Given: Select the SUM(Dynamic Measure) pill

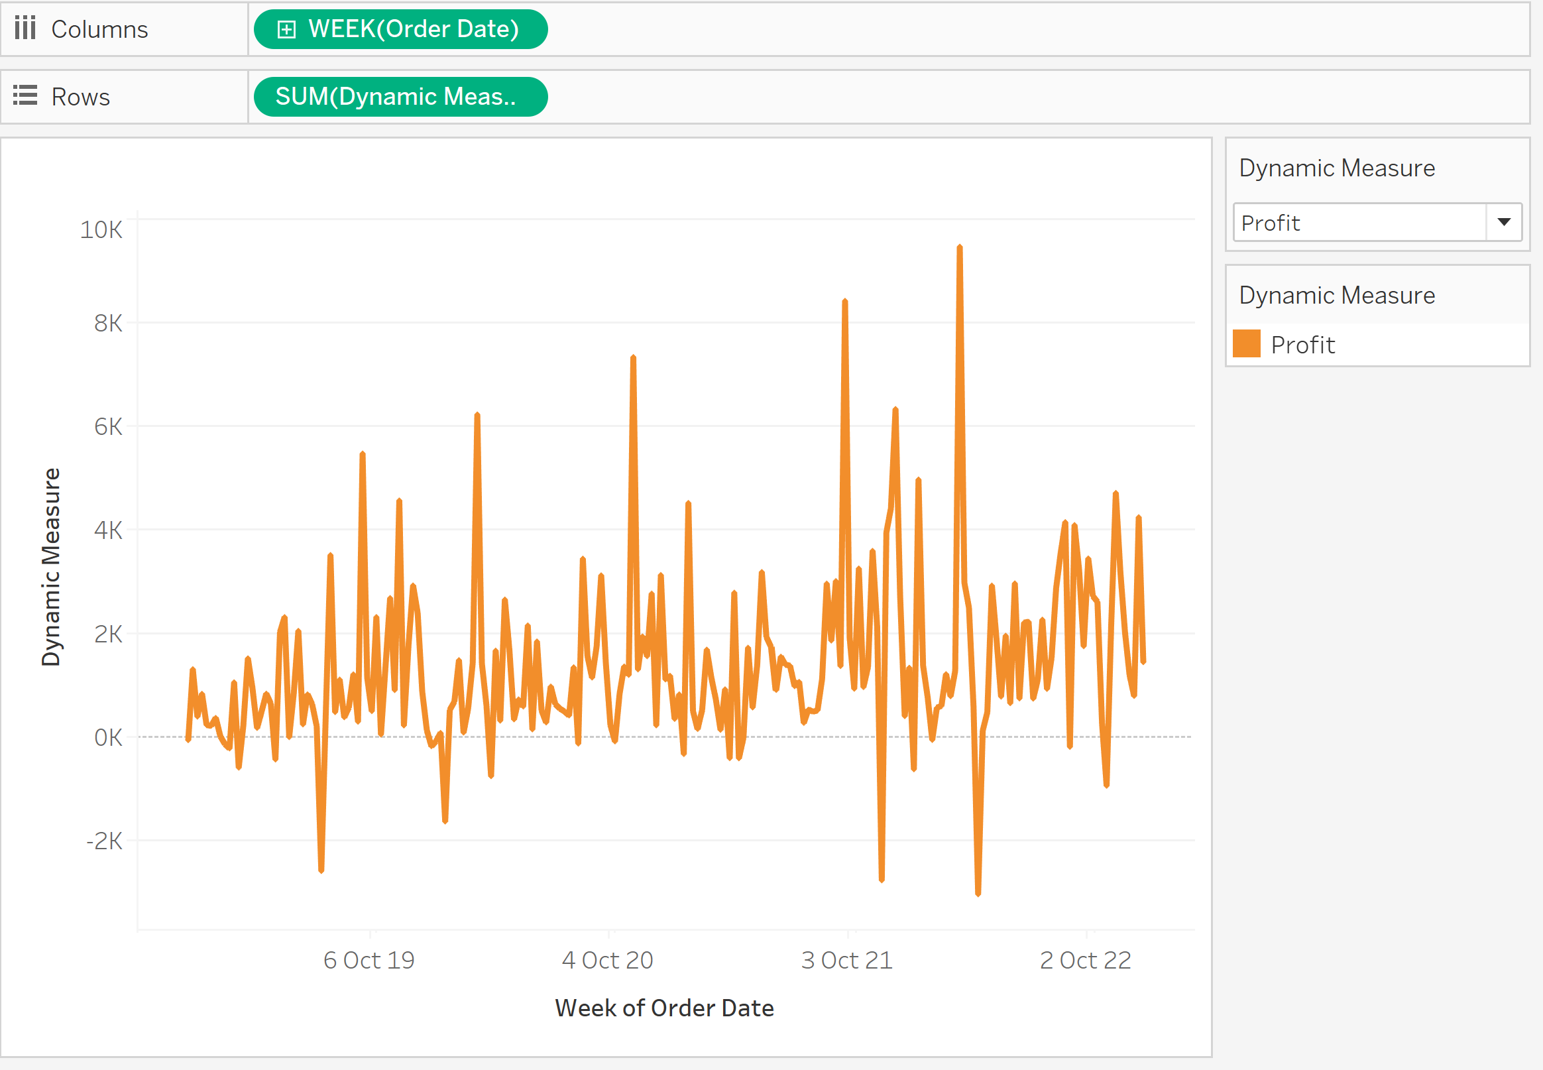Looking at the screenshot, I should (400, 97).
